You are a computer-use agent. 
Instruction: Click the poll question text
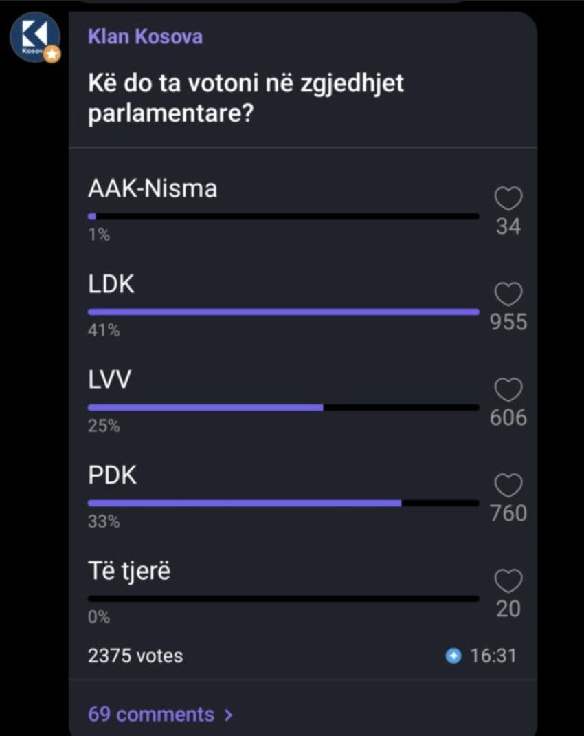pyautogui.click(x=246, y=98)
